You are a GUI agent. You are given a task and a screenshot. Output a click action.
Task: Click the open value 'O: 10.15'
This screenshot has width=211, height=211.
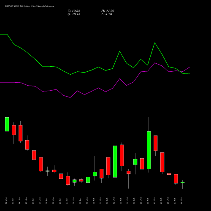[x=74, y=14]
